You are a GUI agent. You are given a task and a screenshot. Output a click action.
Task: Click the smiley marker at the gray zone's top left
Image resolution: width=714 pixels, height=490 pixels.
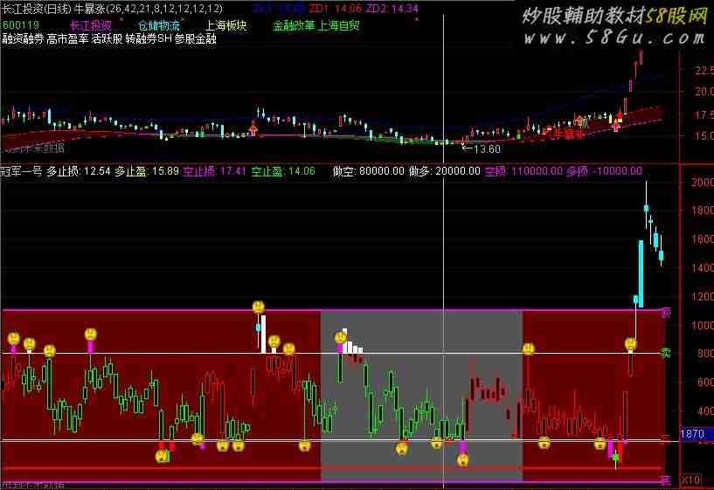340,338
